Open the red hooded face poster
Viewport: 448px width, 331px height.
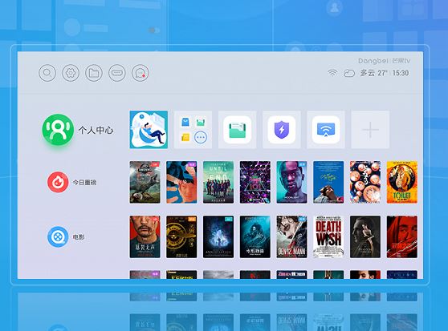402,237
